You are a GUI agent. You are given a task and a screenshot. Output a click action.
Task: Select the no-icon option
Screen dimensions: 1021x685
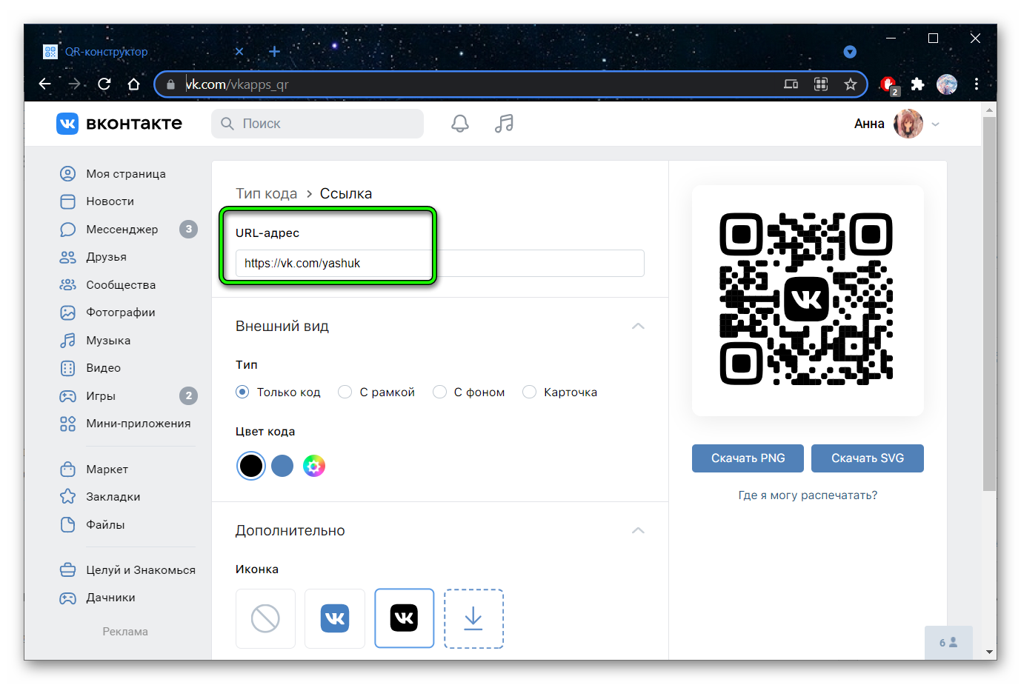tap(265, 618)
